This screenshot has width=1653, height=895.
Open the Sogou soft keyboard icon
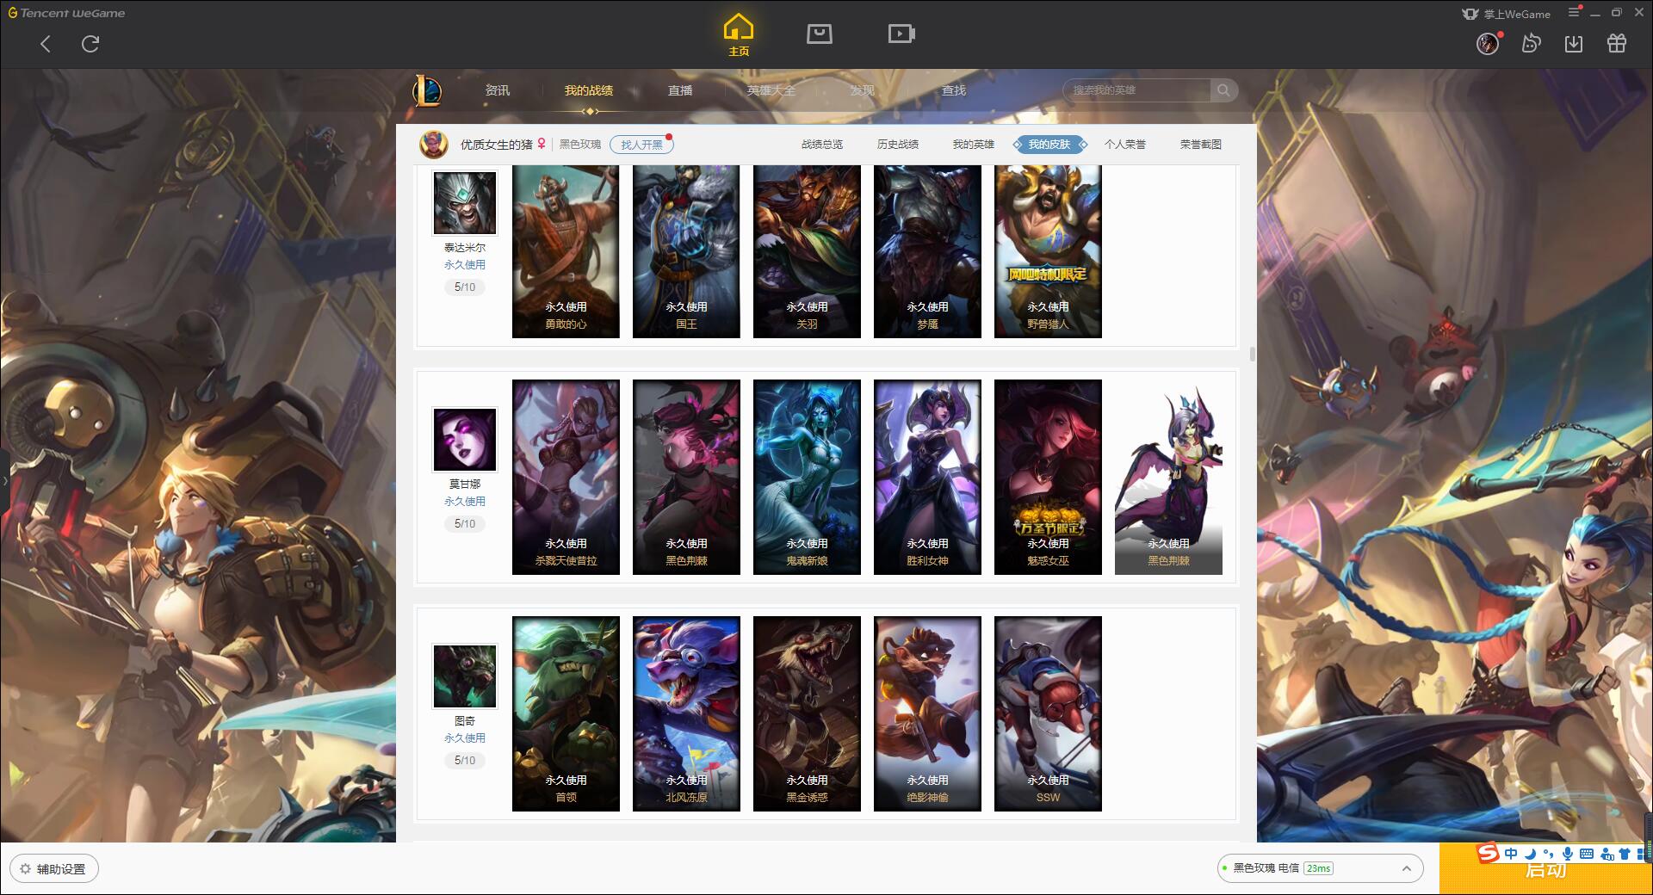[1587, 854]
